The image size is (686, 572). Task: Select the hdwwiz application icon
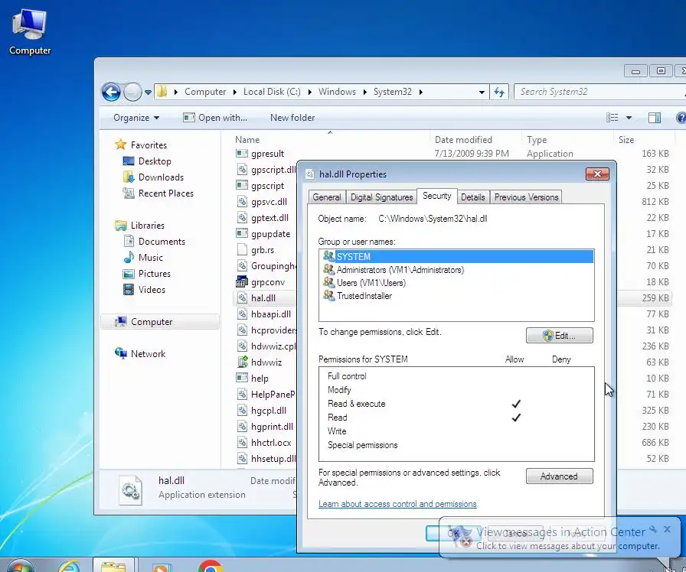[242, 362]
